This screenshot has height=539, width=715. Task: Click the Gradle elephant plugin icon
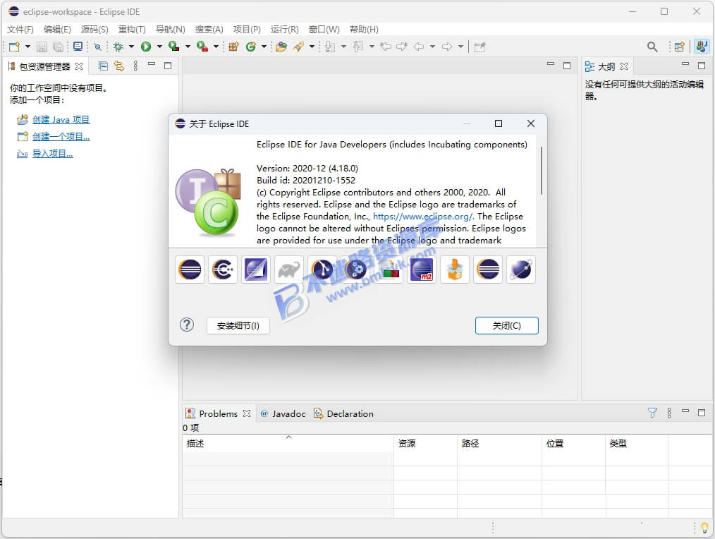click(289, 269)
